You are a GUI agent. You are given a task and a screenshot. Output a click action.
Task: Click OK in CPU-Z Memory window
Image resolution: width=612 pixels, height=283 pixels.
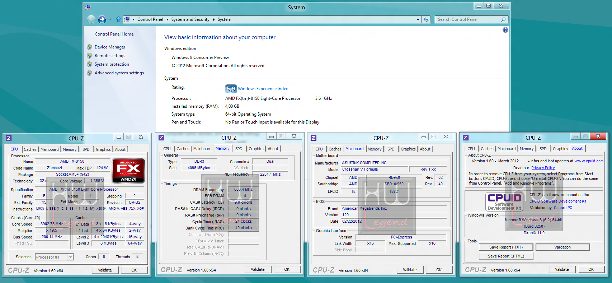click(x=287, y=269)
